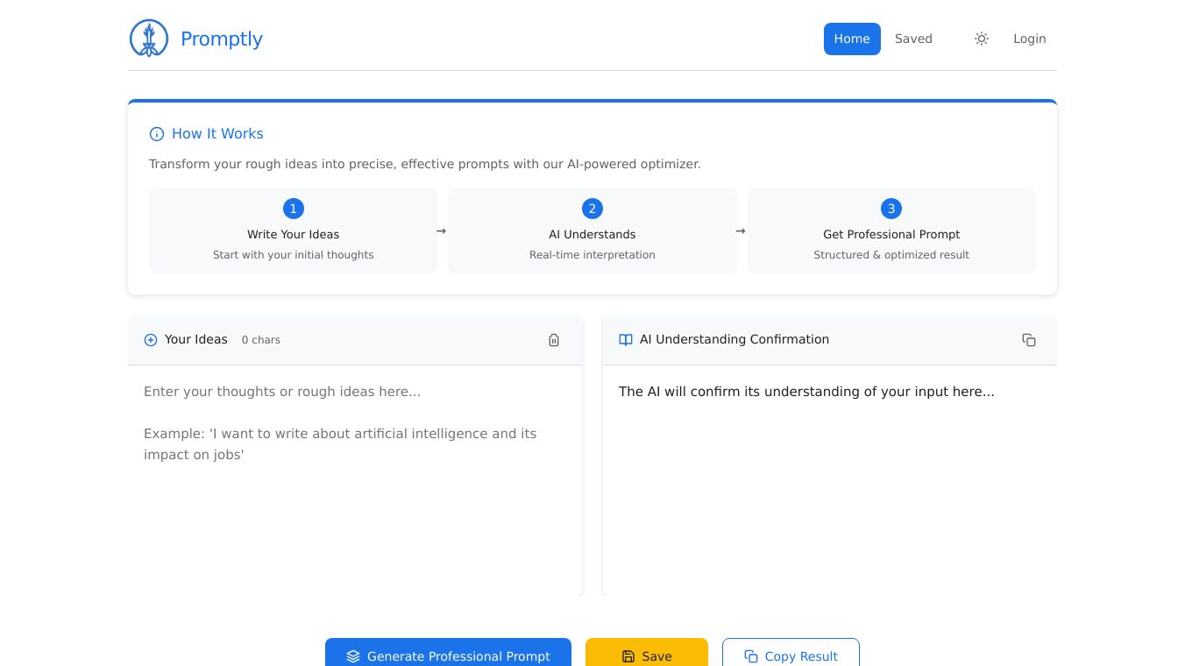This screenshot has width=1185, height=666.
Task: Click the Promptly brand name
Action: click(222, 39)
